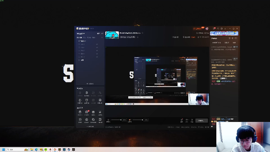The height and width of the screenshot is (152, 270).
Task: Open the user avatar in the title bar
Action: [207, 29]
